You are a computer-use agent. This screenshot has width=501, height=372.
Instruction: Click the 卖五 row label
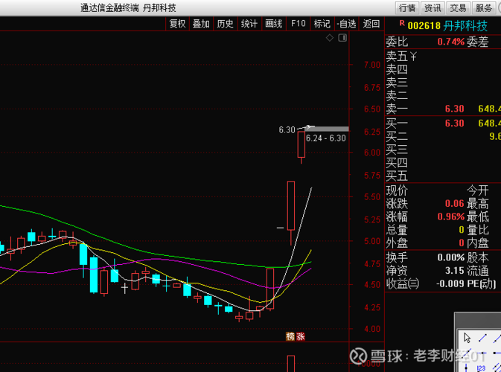pos(397,57)
